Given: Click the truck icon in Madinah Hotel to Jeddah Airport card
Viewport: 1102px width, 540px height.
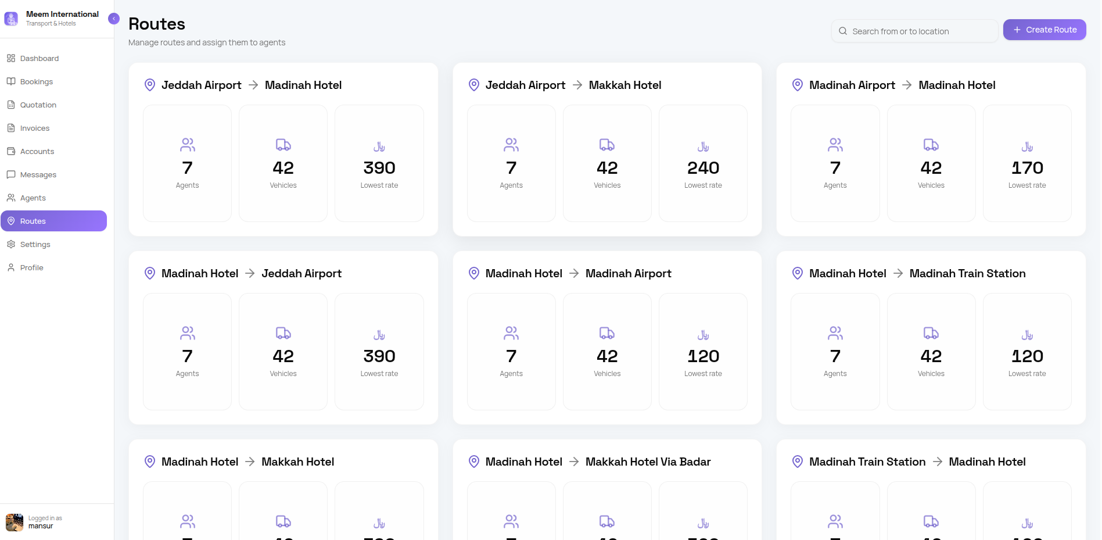Looking at the screenshot, I should [x=283, y=333].
